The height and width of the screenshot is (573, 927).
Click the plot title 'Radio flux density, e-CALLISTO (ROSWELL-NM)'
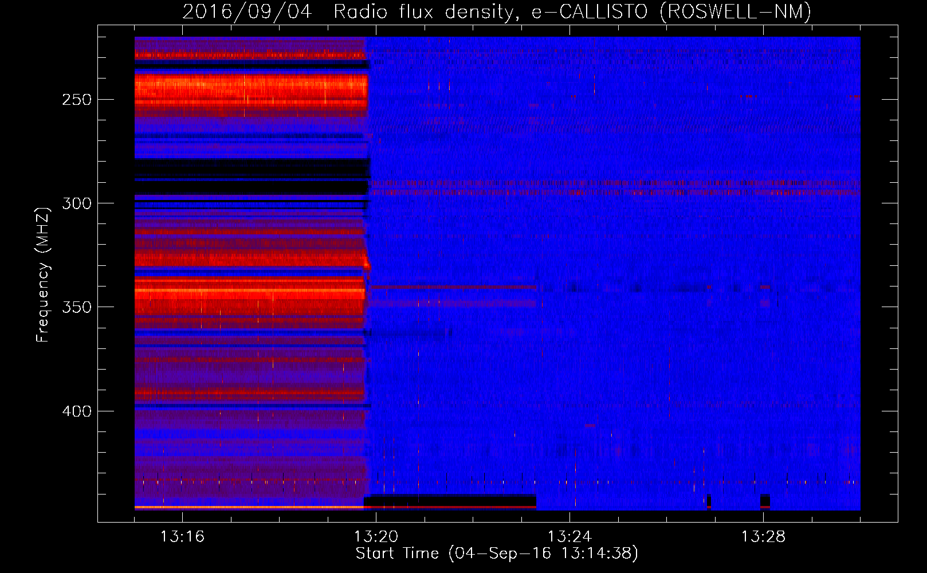click(572, 11)
